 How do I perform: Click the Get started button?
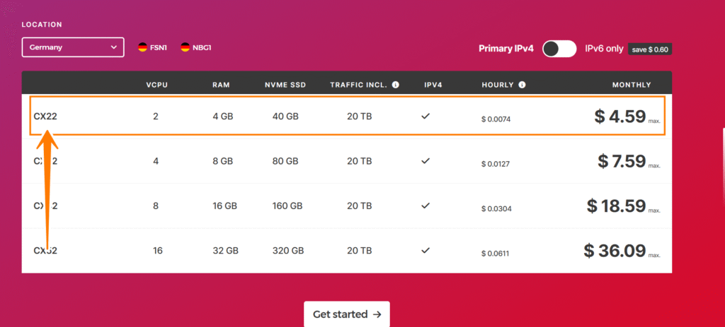[x=347, y=314]
